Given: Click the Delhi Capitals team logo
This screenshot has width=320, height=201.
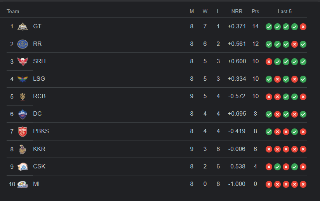Looking at the screenshot, I should 23,114.
